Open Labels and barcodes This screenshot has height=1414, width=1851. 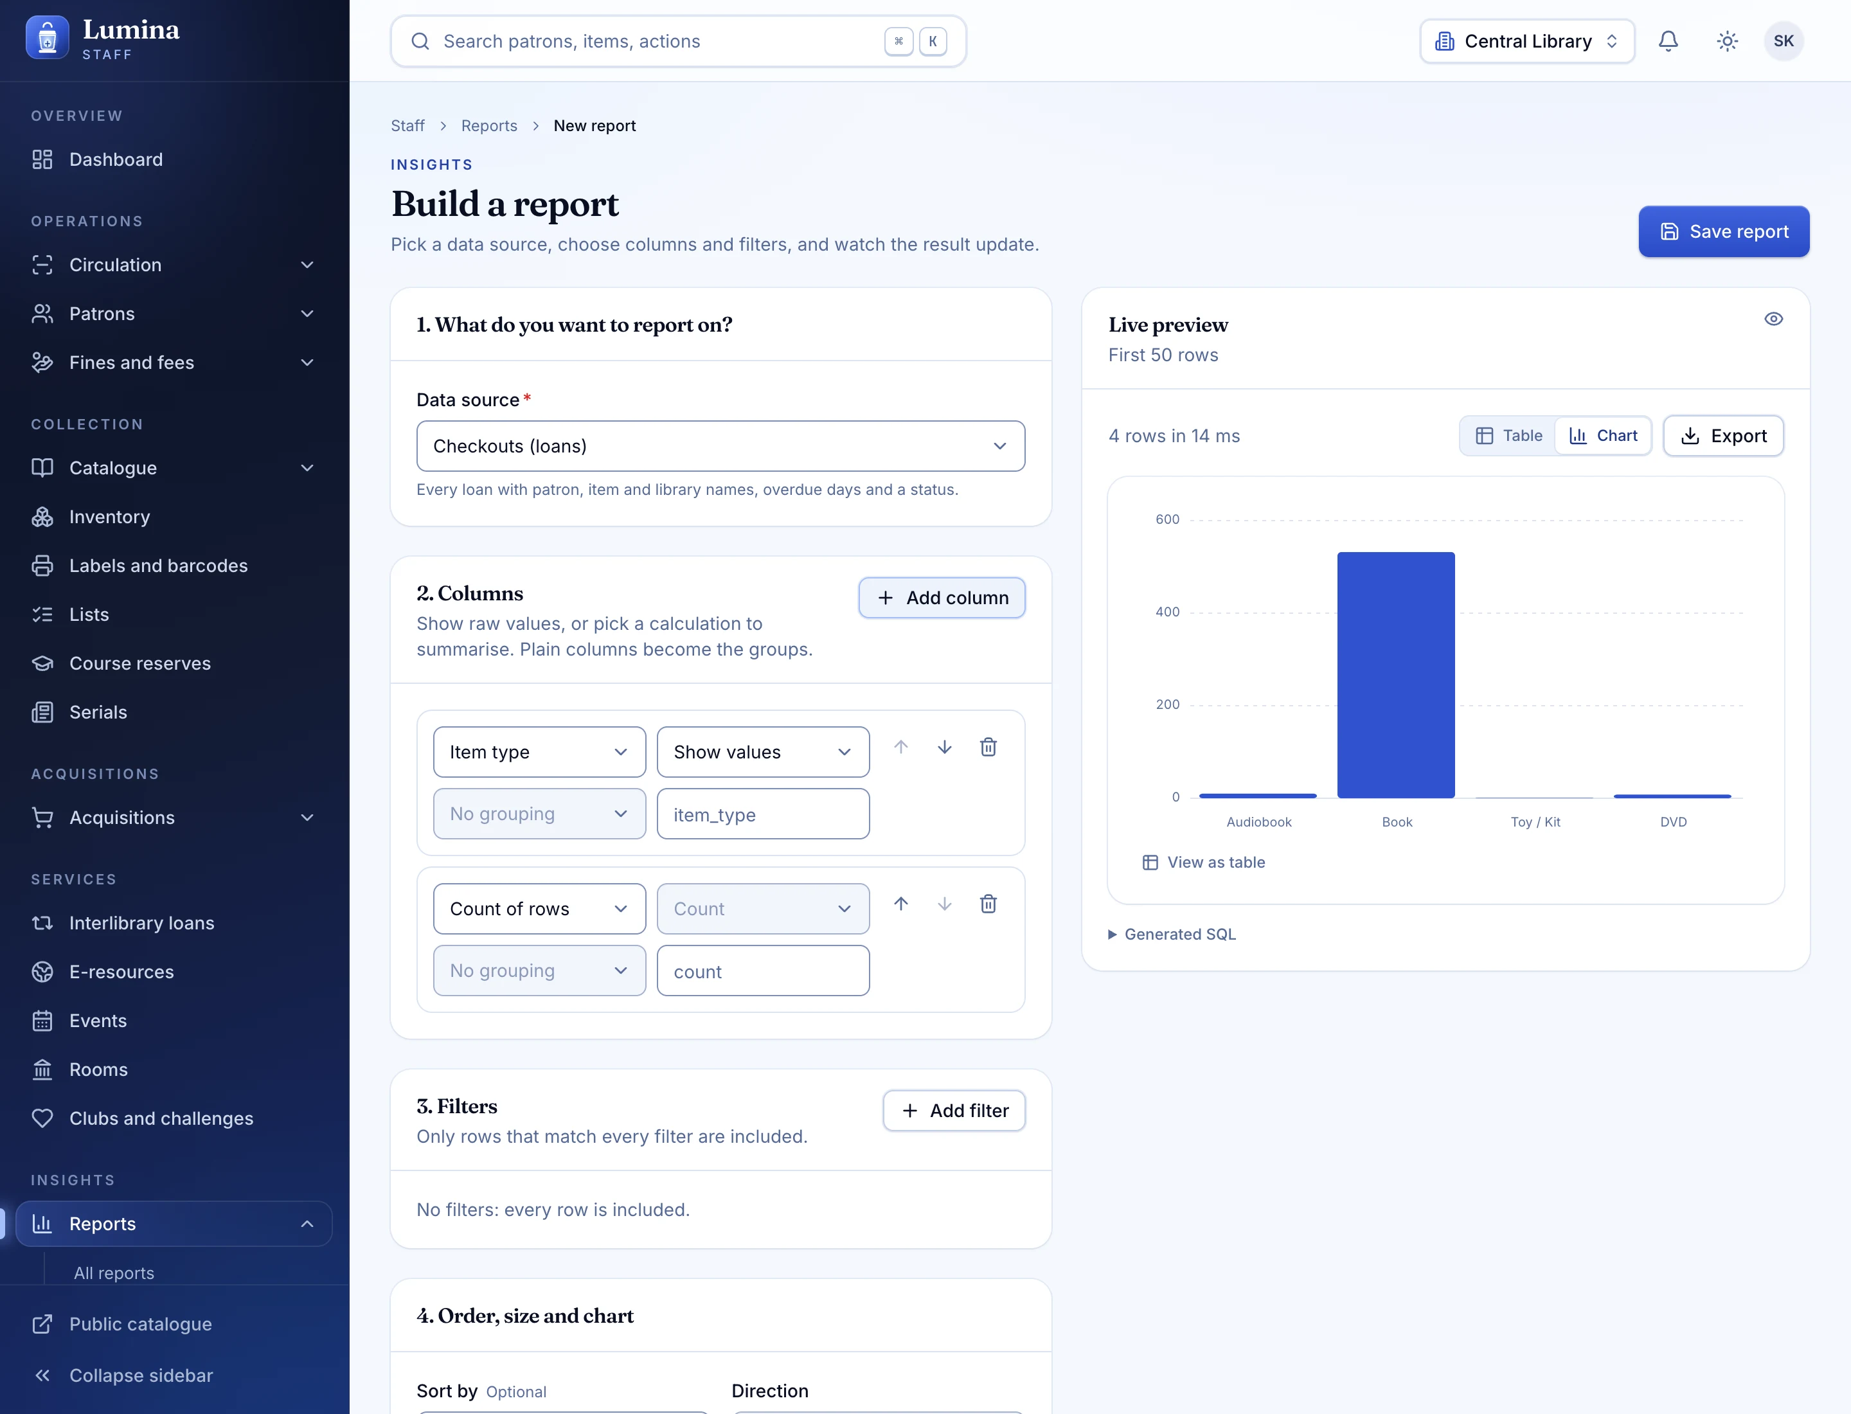point(174,566)
